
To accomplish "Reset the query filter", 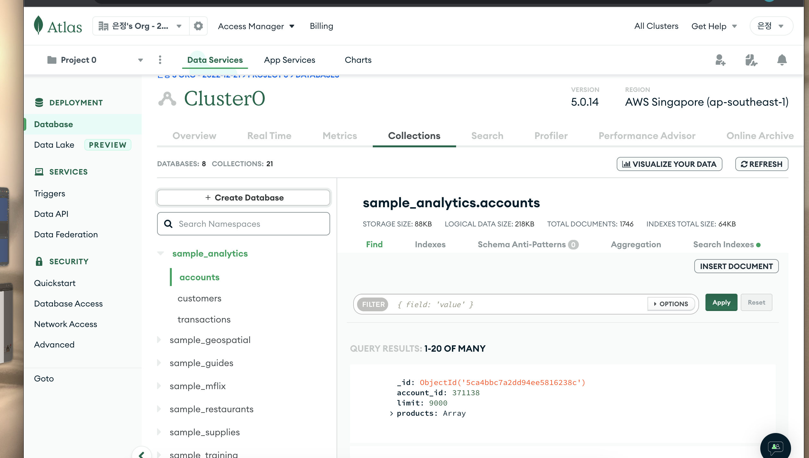I will point(756,302).
